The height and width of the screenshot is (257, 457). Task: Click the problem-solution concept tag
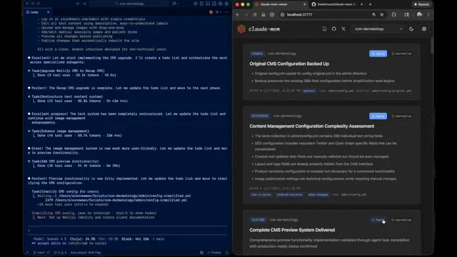coord(290,195)
